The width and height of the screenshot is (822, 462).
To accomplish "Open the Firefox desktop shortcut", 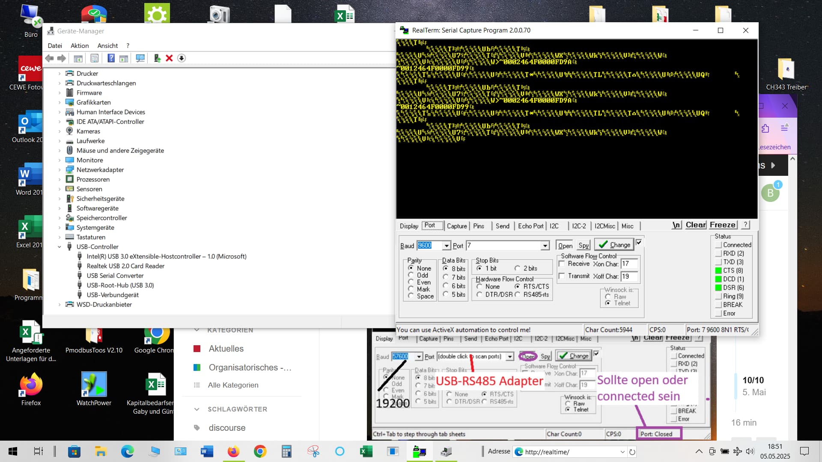I will click(31, 389).
